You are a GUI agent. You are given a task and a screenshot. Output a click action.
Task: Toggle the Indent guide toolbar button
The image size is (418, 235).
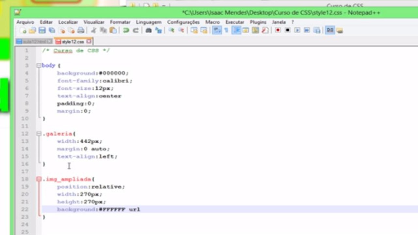(x=236, y=30)
